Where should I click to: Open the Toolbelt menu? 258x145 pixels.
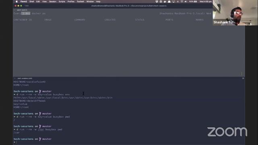[81, 2]
